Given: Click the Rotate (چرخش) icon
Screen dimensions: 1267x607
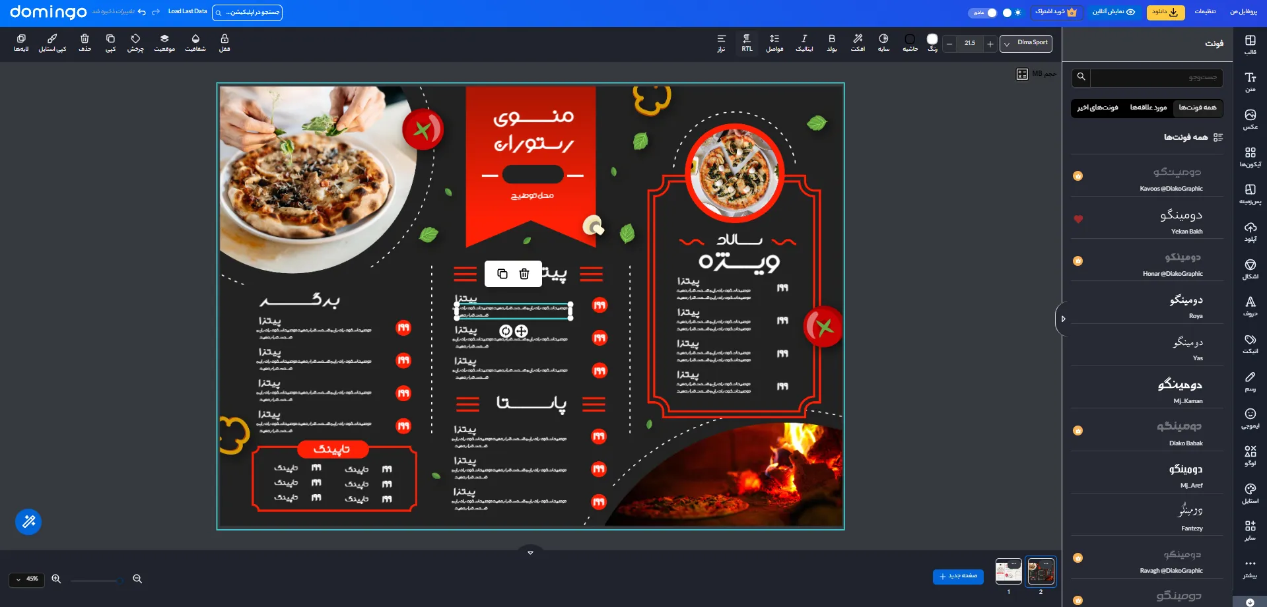Looking at the screenshot, I should (135, 43).
